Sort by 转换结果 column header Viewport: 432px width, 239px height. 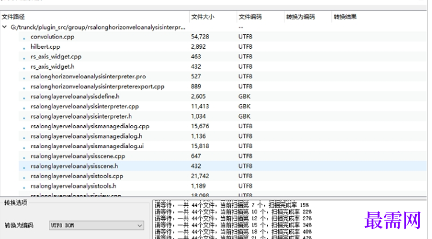(x=379, y=17)
